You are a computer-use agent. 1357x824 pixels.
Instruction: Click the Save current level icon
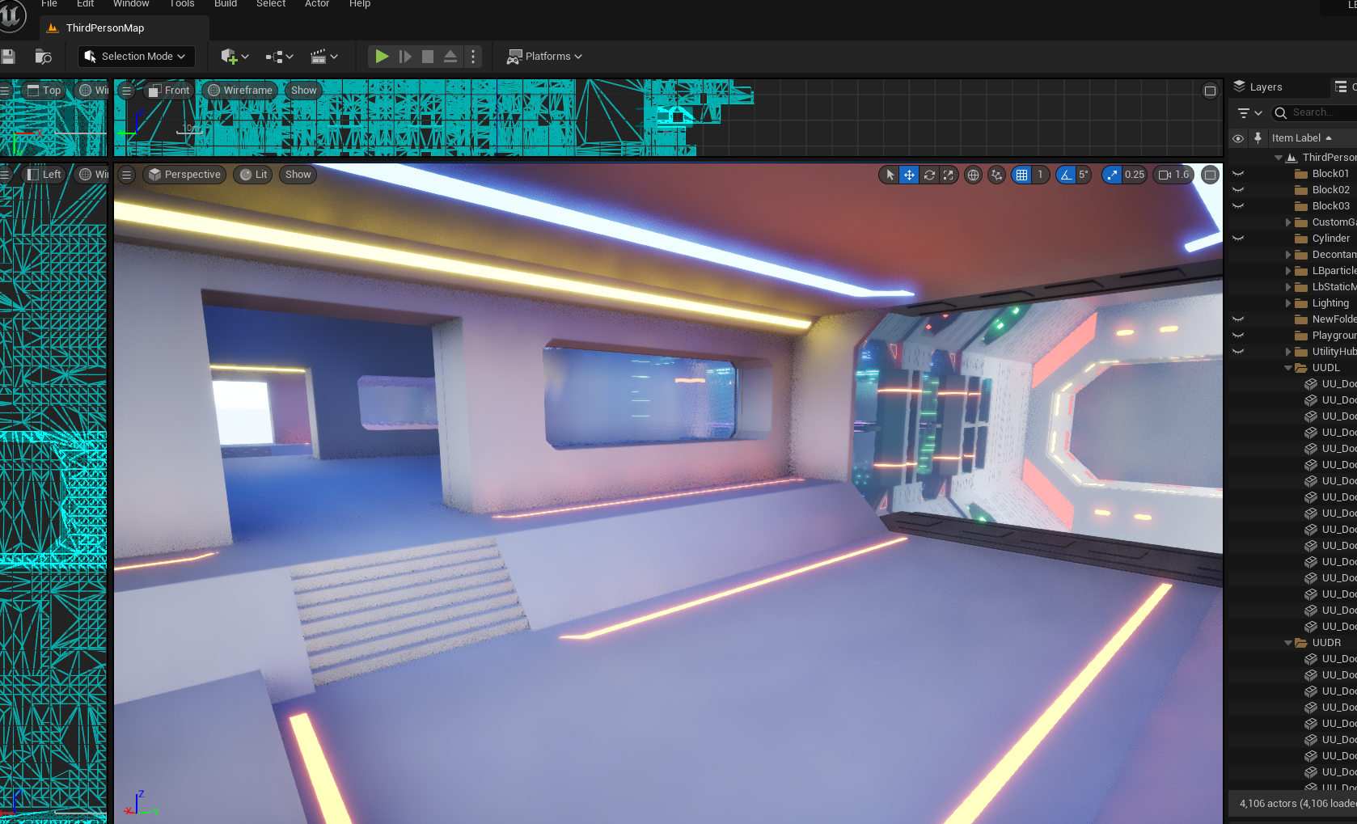click(8, 57)
